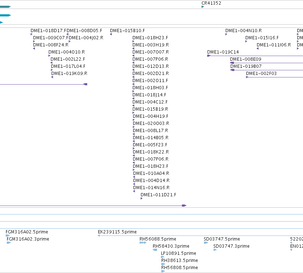Image resolution: width=303 pixels, height=273 pixels.
Task: Open the DME1-004C12.F feature
Action: (x=150, y=102)
